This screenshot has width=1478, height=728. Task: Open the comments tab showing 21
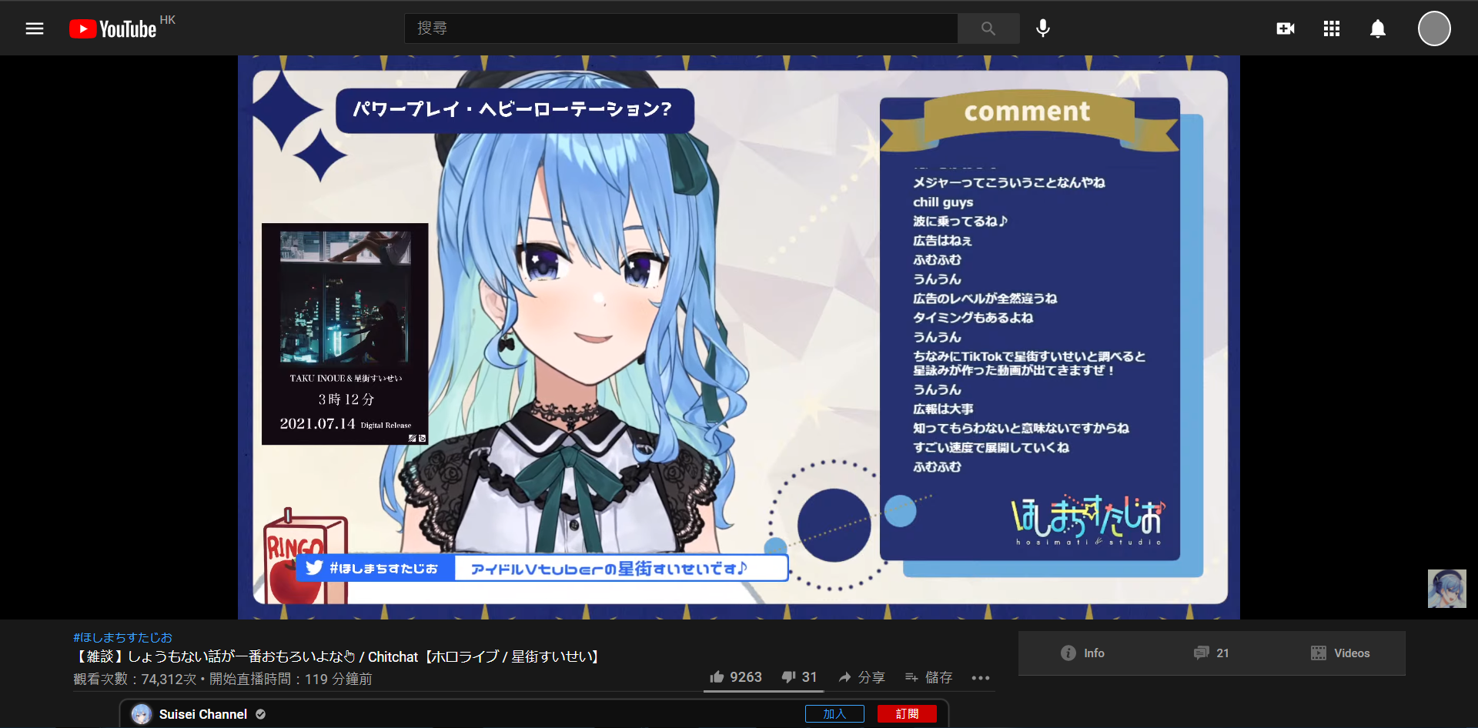click(x=1212, y=653)
